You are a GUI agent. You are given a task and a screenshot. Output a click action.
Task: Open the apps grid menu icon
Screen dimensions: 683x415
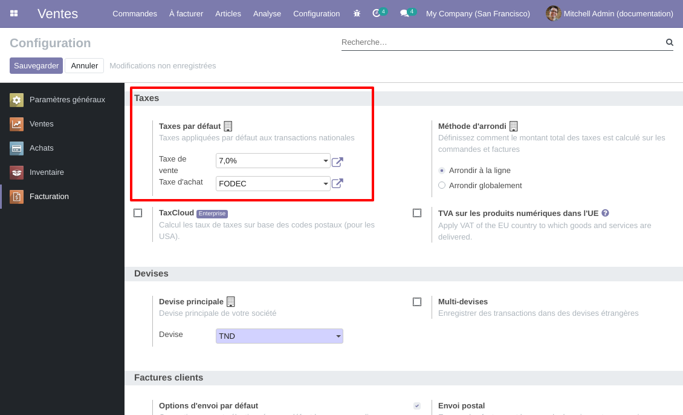coord(14,13)
